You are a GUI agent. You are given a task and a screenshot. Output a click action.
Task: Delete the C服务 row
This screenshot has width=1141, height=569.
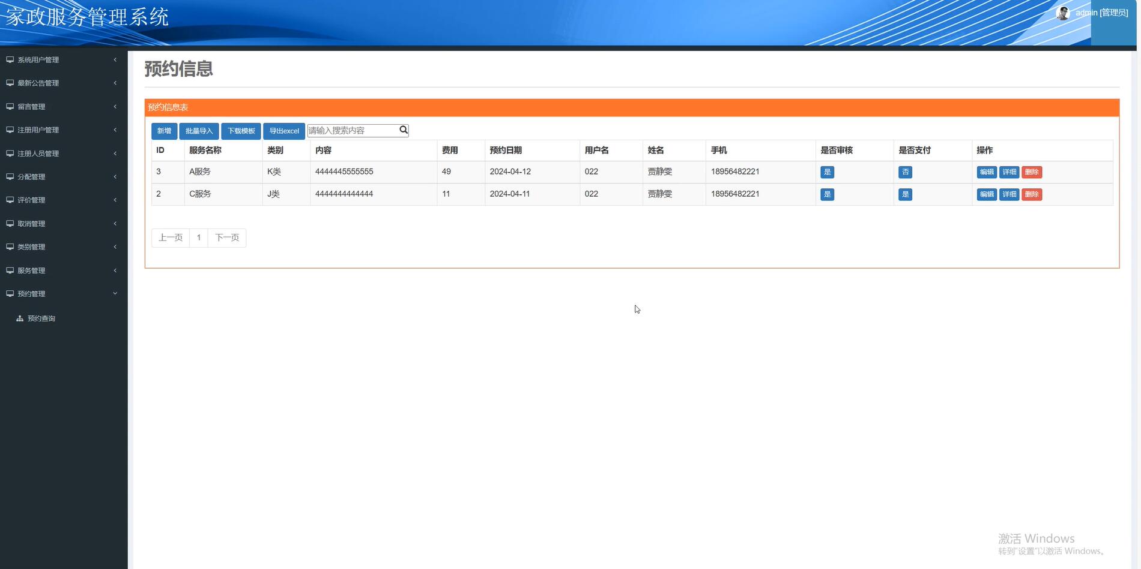click(x=1032, y=194)
